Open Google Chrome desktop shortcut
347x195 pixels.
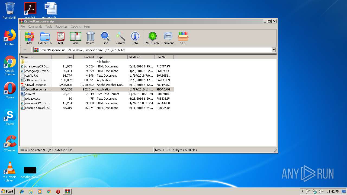pyautogui.click(x=10, y=66)
